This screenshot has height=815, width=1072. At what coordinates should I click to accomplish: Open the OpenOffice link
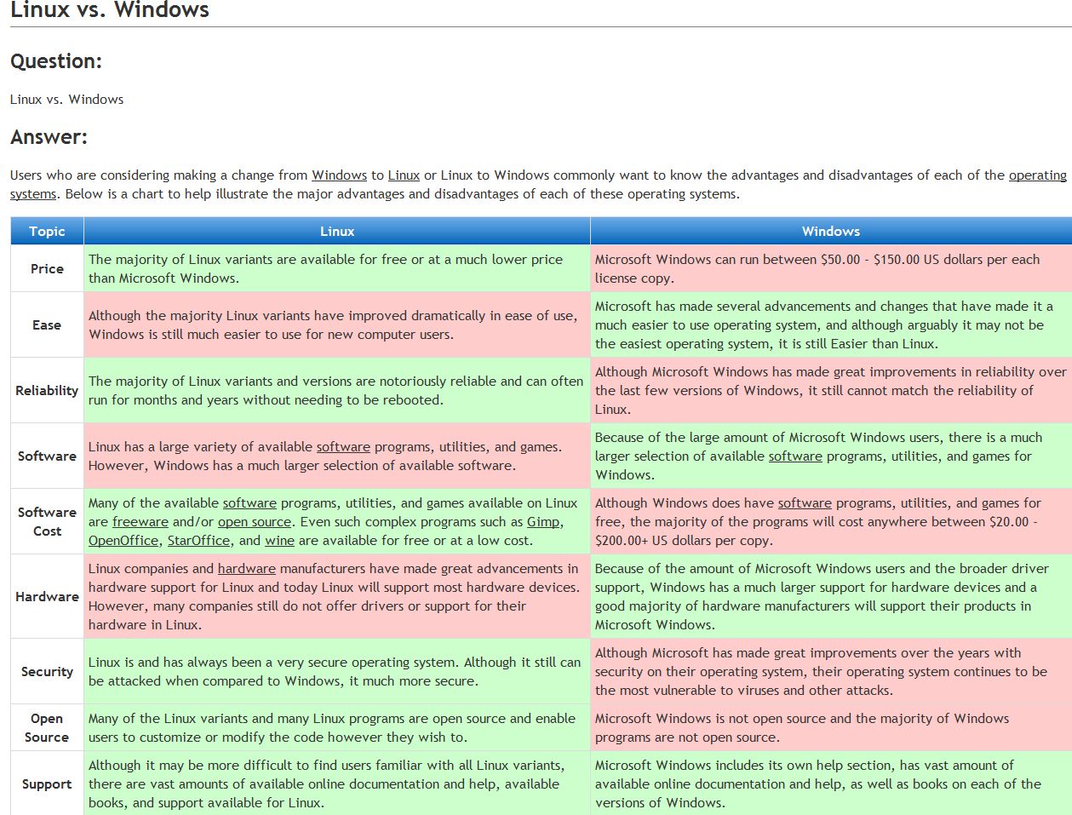[x=123, y=541]
